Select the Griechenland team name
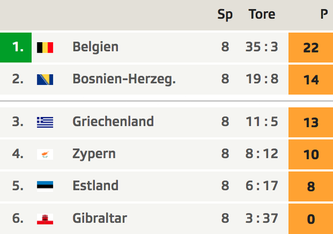This screenshot has width=333, height=234. coord(113,122)
